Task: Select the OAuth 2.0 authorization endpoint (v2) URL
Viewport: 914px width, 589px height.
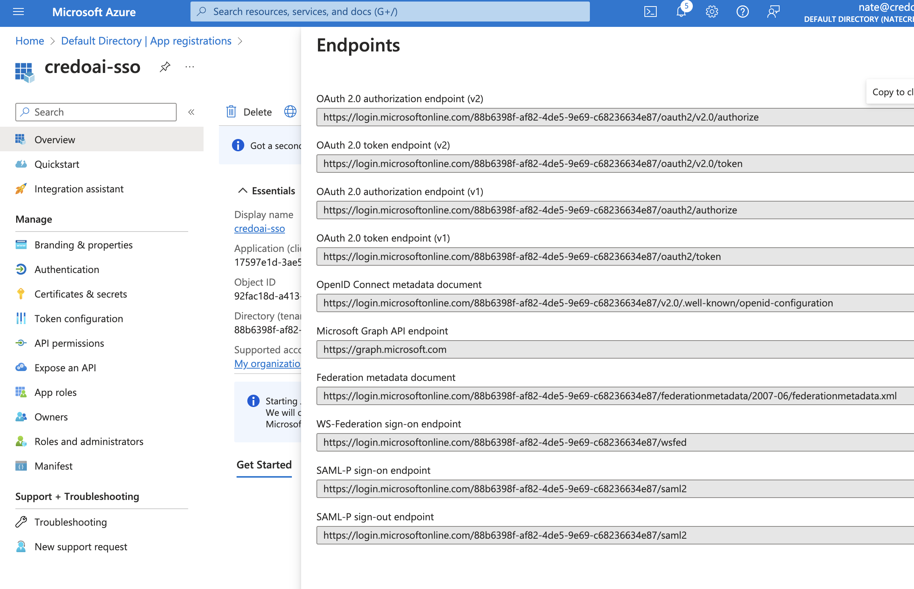Action: point(615,117)
